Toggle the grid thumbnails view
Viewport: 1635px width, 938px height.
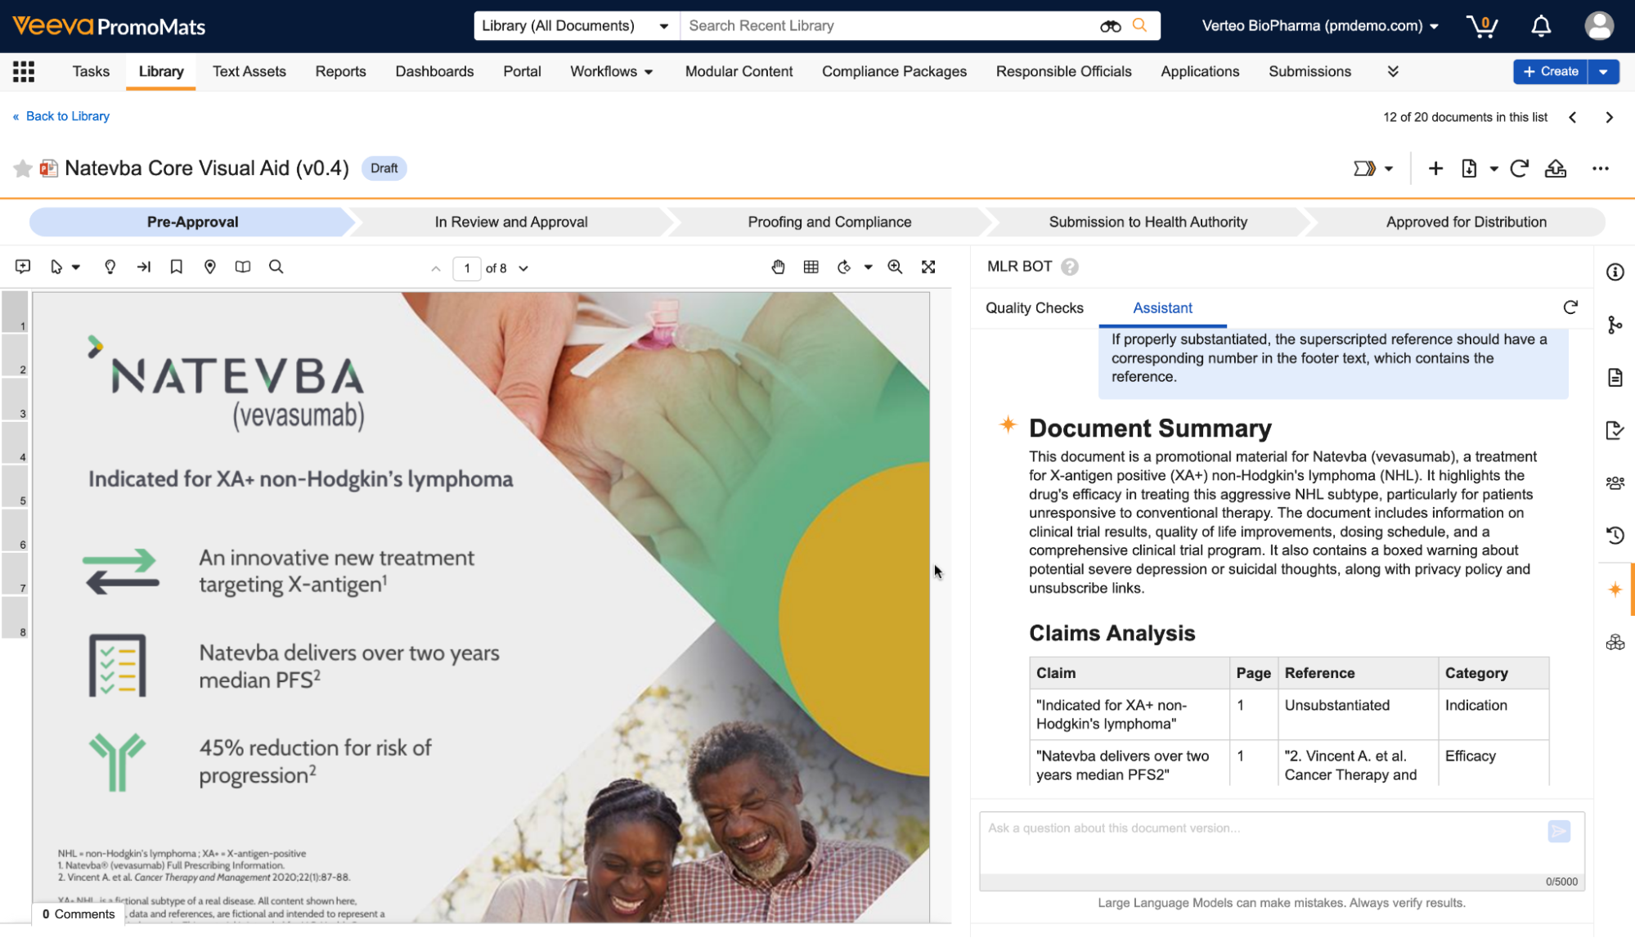click(811, 267)
